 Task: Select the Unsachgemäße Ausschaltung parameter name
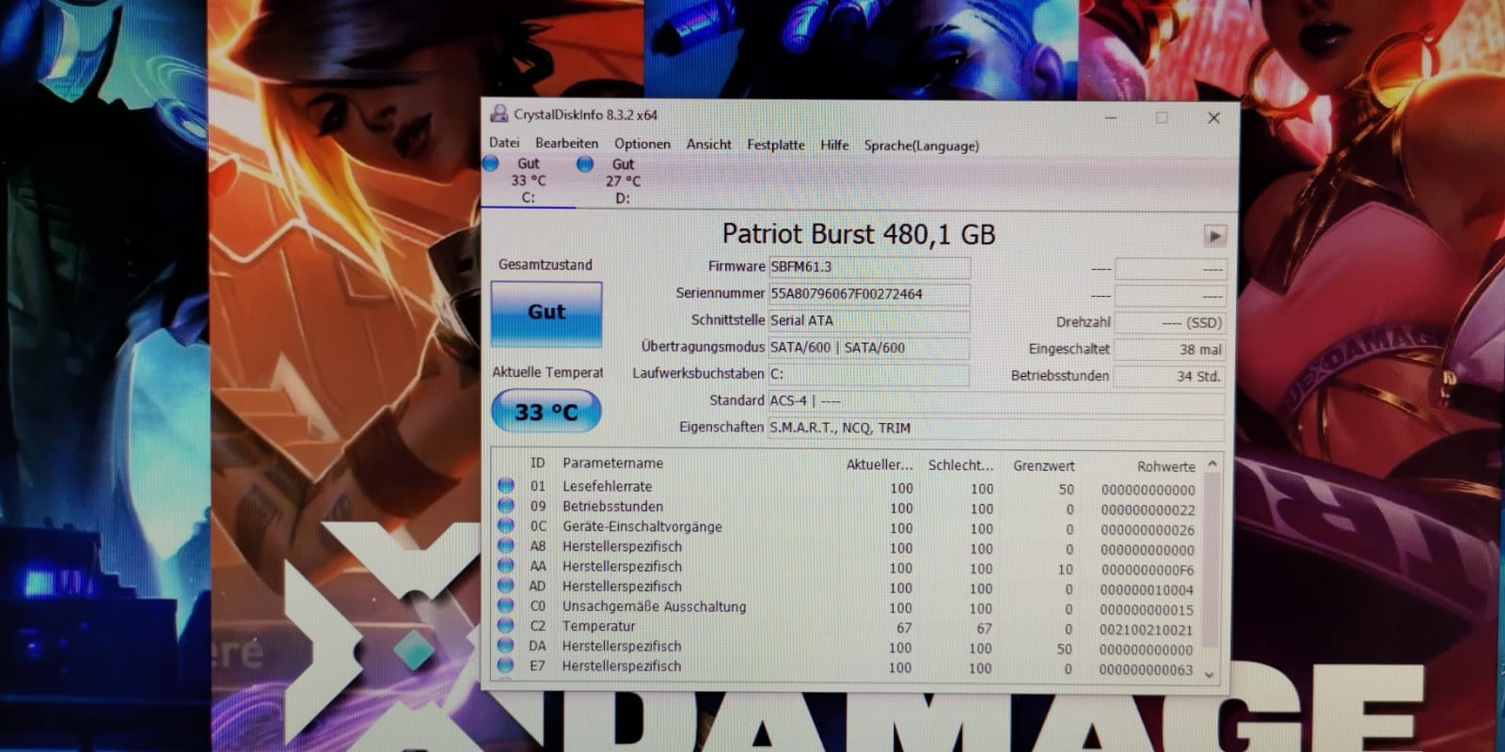pos(655,606)
